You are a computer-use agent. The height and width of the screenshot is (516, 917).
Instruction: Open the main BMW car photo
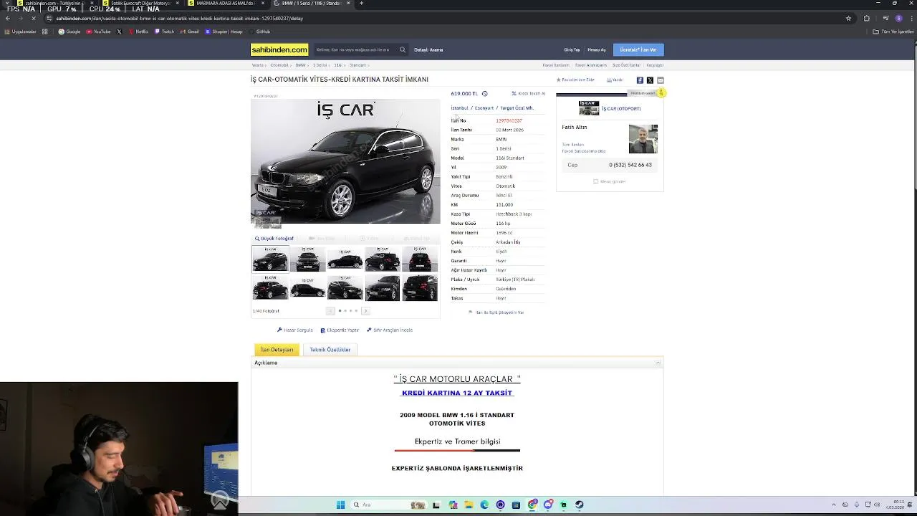pyautogui.click(x=345, y=161)
